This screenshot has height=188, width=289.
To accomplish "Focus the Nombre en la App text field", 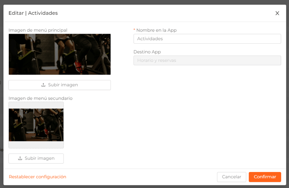I will tap(207, 39).
